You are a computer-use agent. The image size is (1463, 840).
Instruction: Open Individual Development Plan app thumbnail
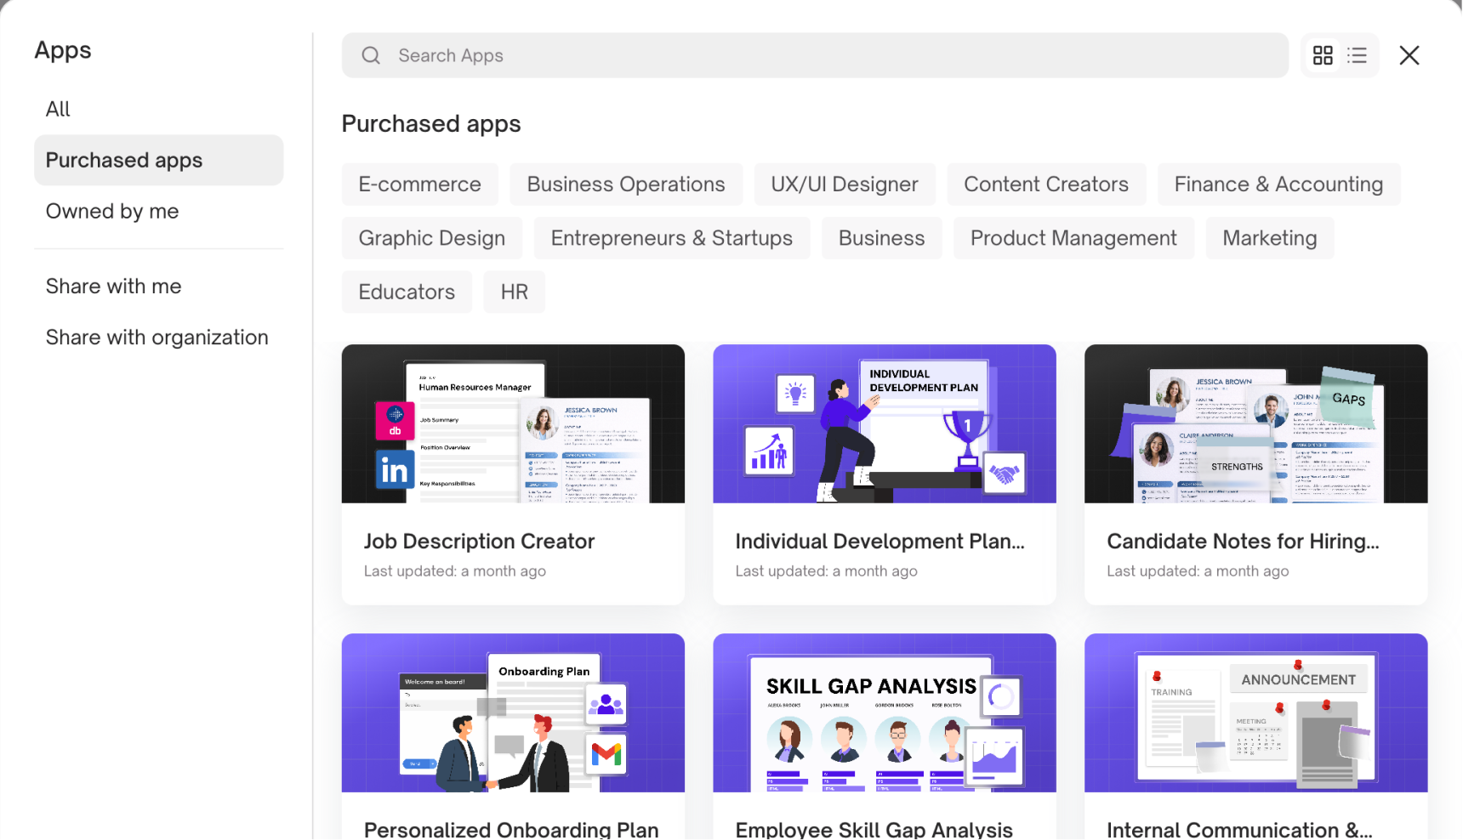click(x=884, y=423)
